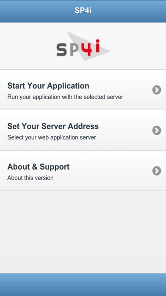Open the About & Support arrow icon
The image size is (166, 296).
click(157, 171)
